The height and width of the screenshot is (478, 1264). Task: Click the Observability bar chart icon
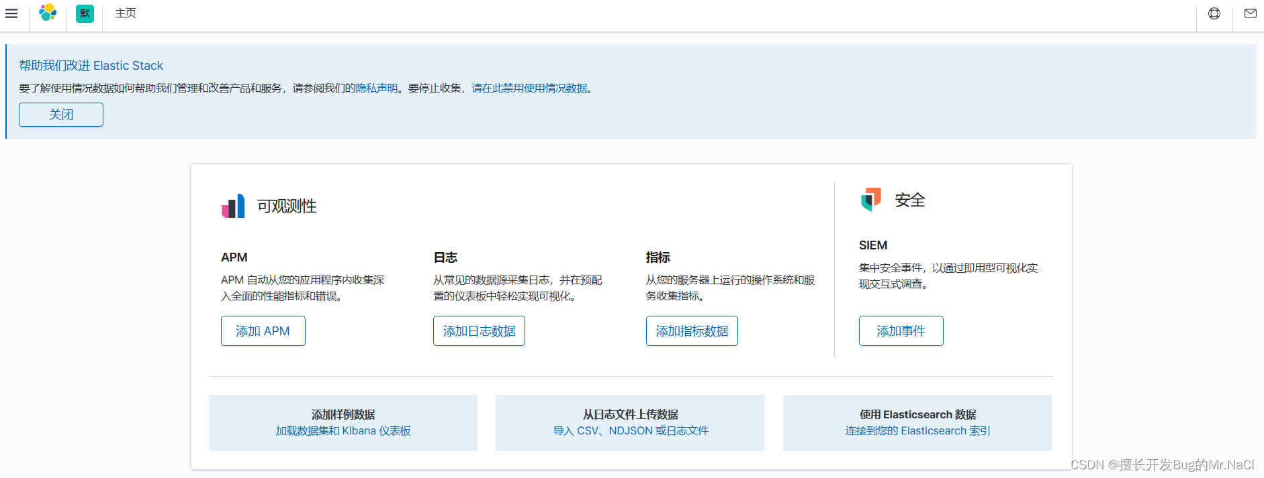click(x=233, y=206)
